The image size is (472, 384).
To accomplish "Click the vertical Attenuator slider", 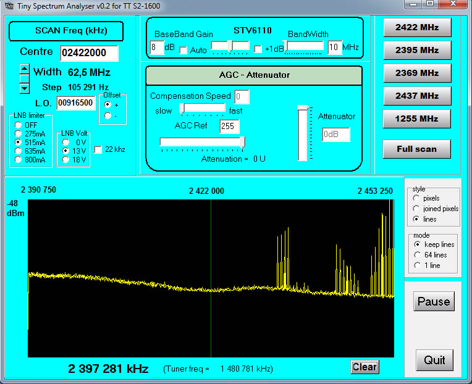I will (303, 133).
